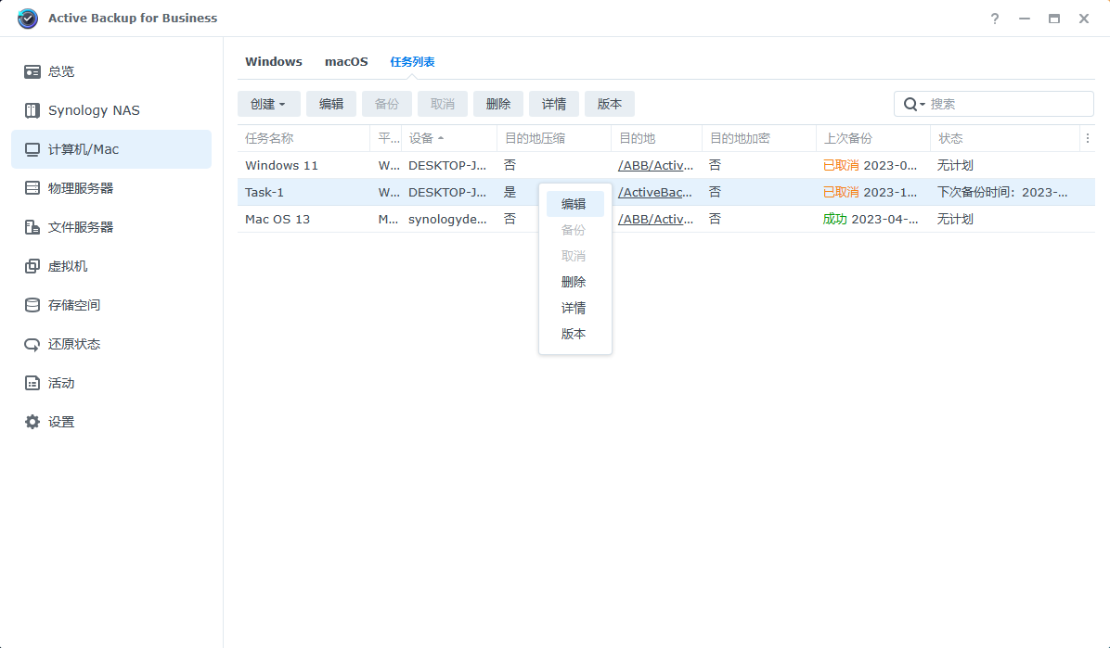Screen dimensions: 1110x648
Task: Sort by the 设备 column header
Action: click(424, 137)
